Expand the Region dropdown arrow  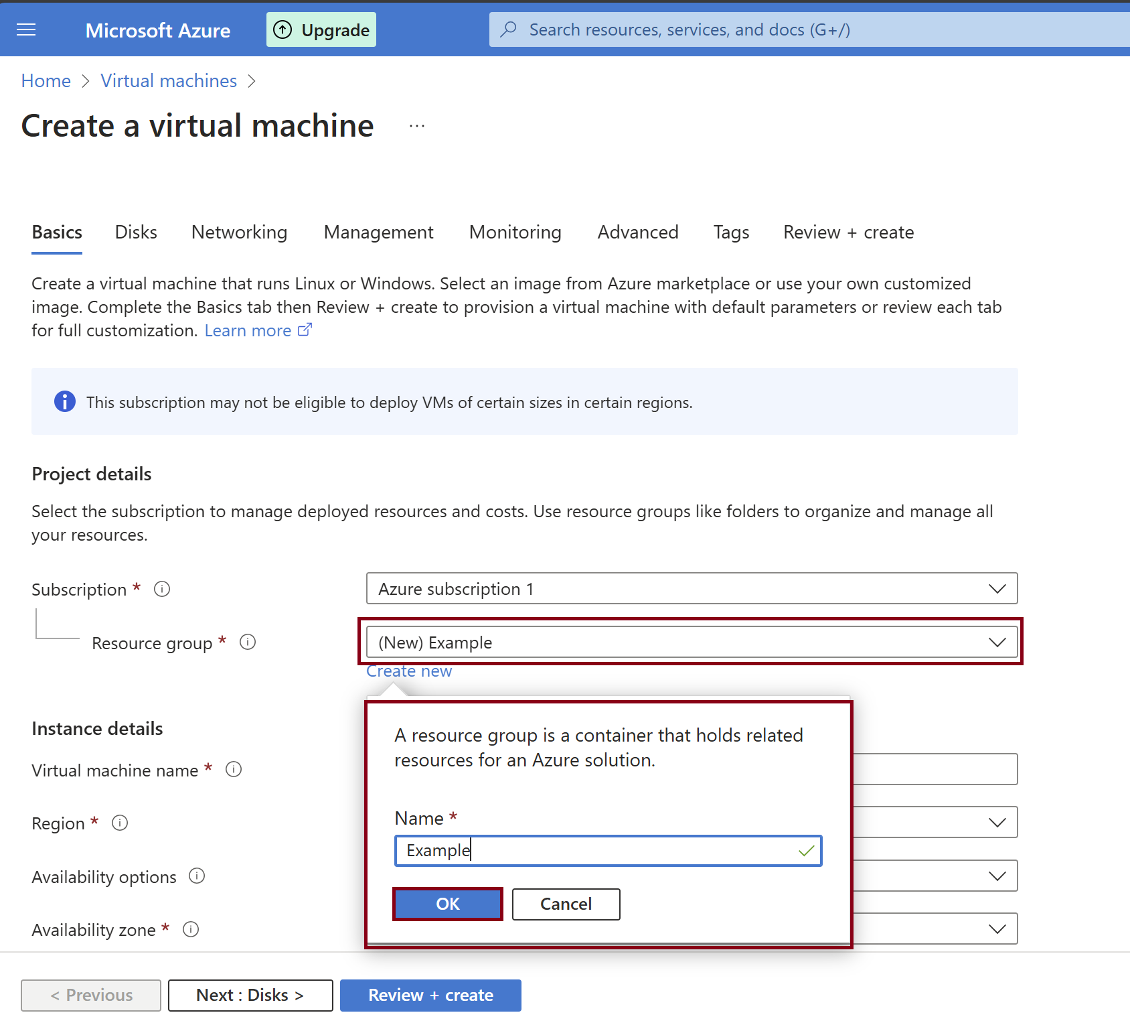(x=997, y=822)
